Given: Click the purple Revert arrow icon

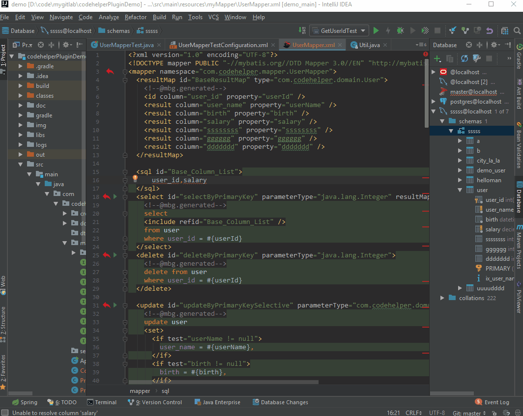Looking at the screenshot, I should pyautogui.click(x=489, y=30).
